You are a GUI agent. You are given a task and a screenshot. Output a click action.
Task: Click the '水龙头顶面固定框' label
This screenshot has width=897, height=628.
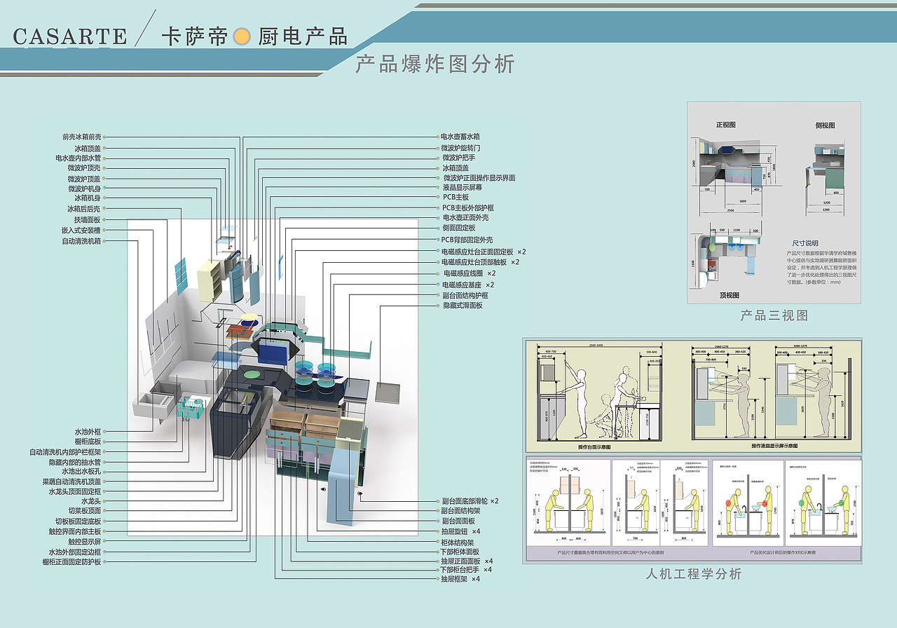coord(75,492)
